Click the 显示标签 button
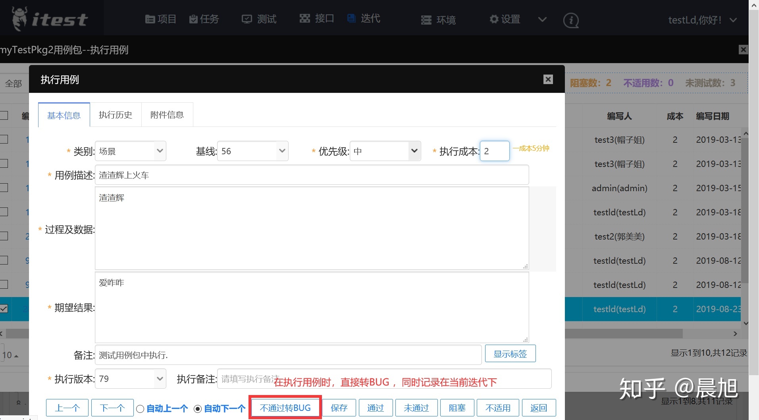This screenshot has height=420, width=759. [x=510, y=354]
